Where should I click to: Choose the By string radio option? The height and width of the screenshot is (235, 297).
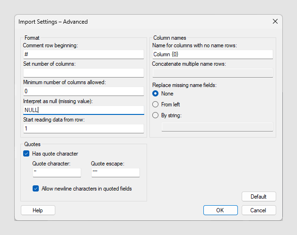[x=155, y=115]
